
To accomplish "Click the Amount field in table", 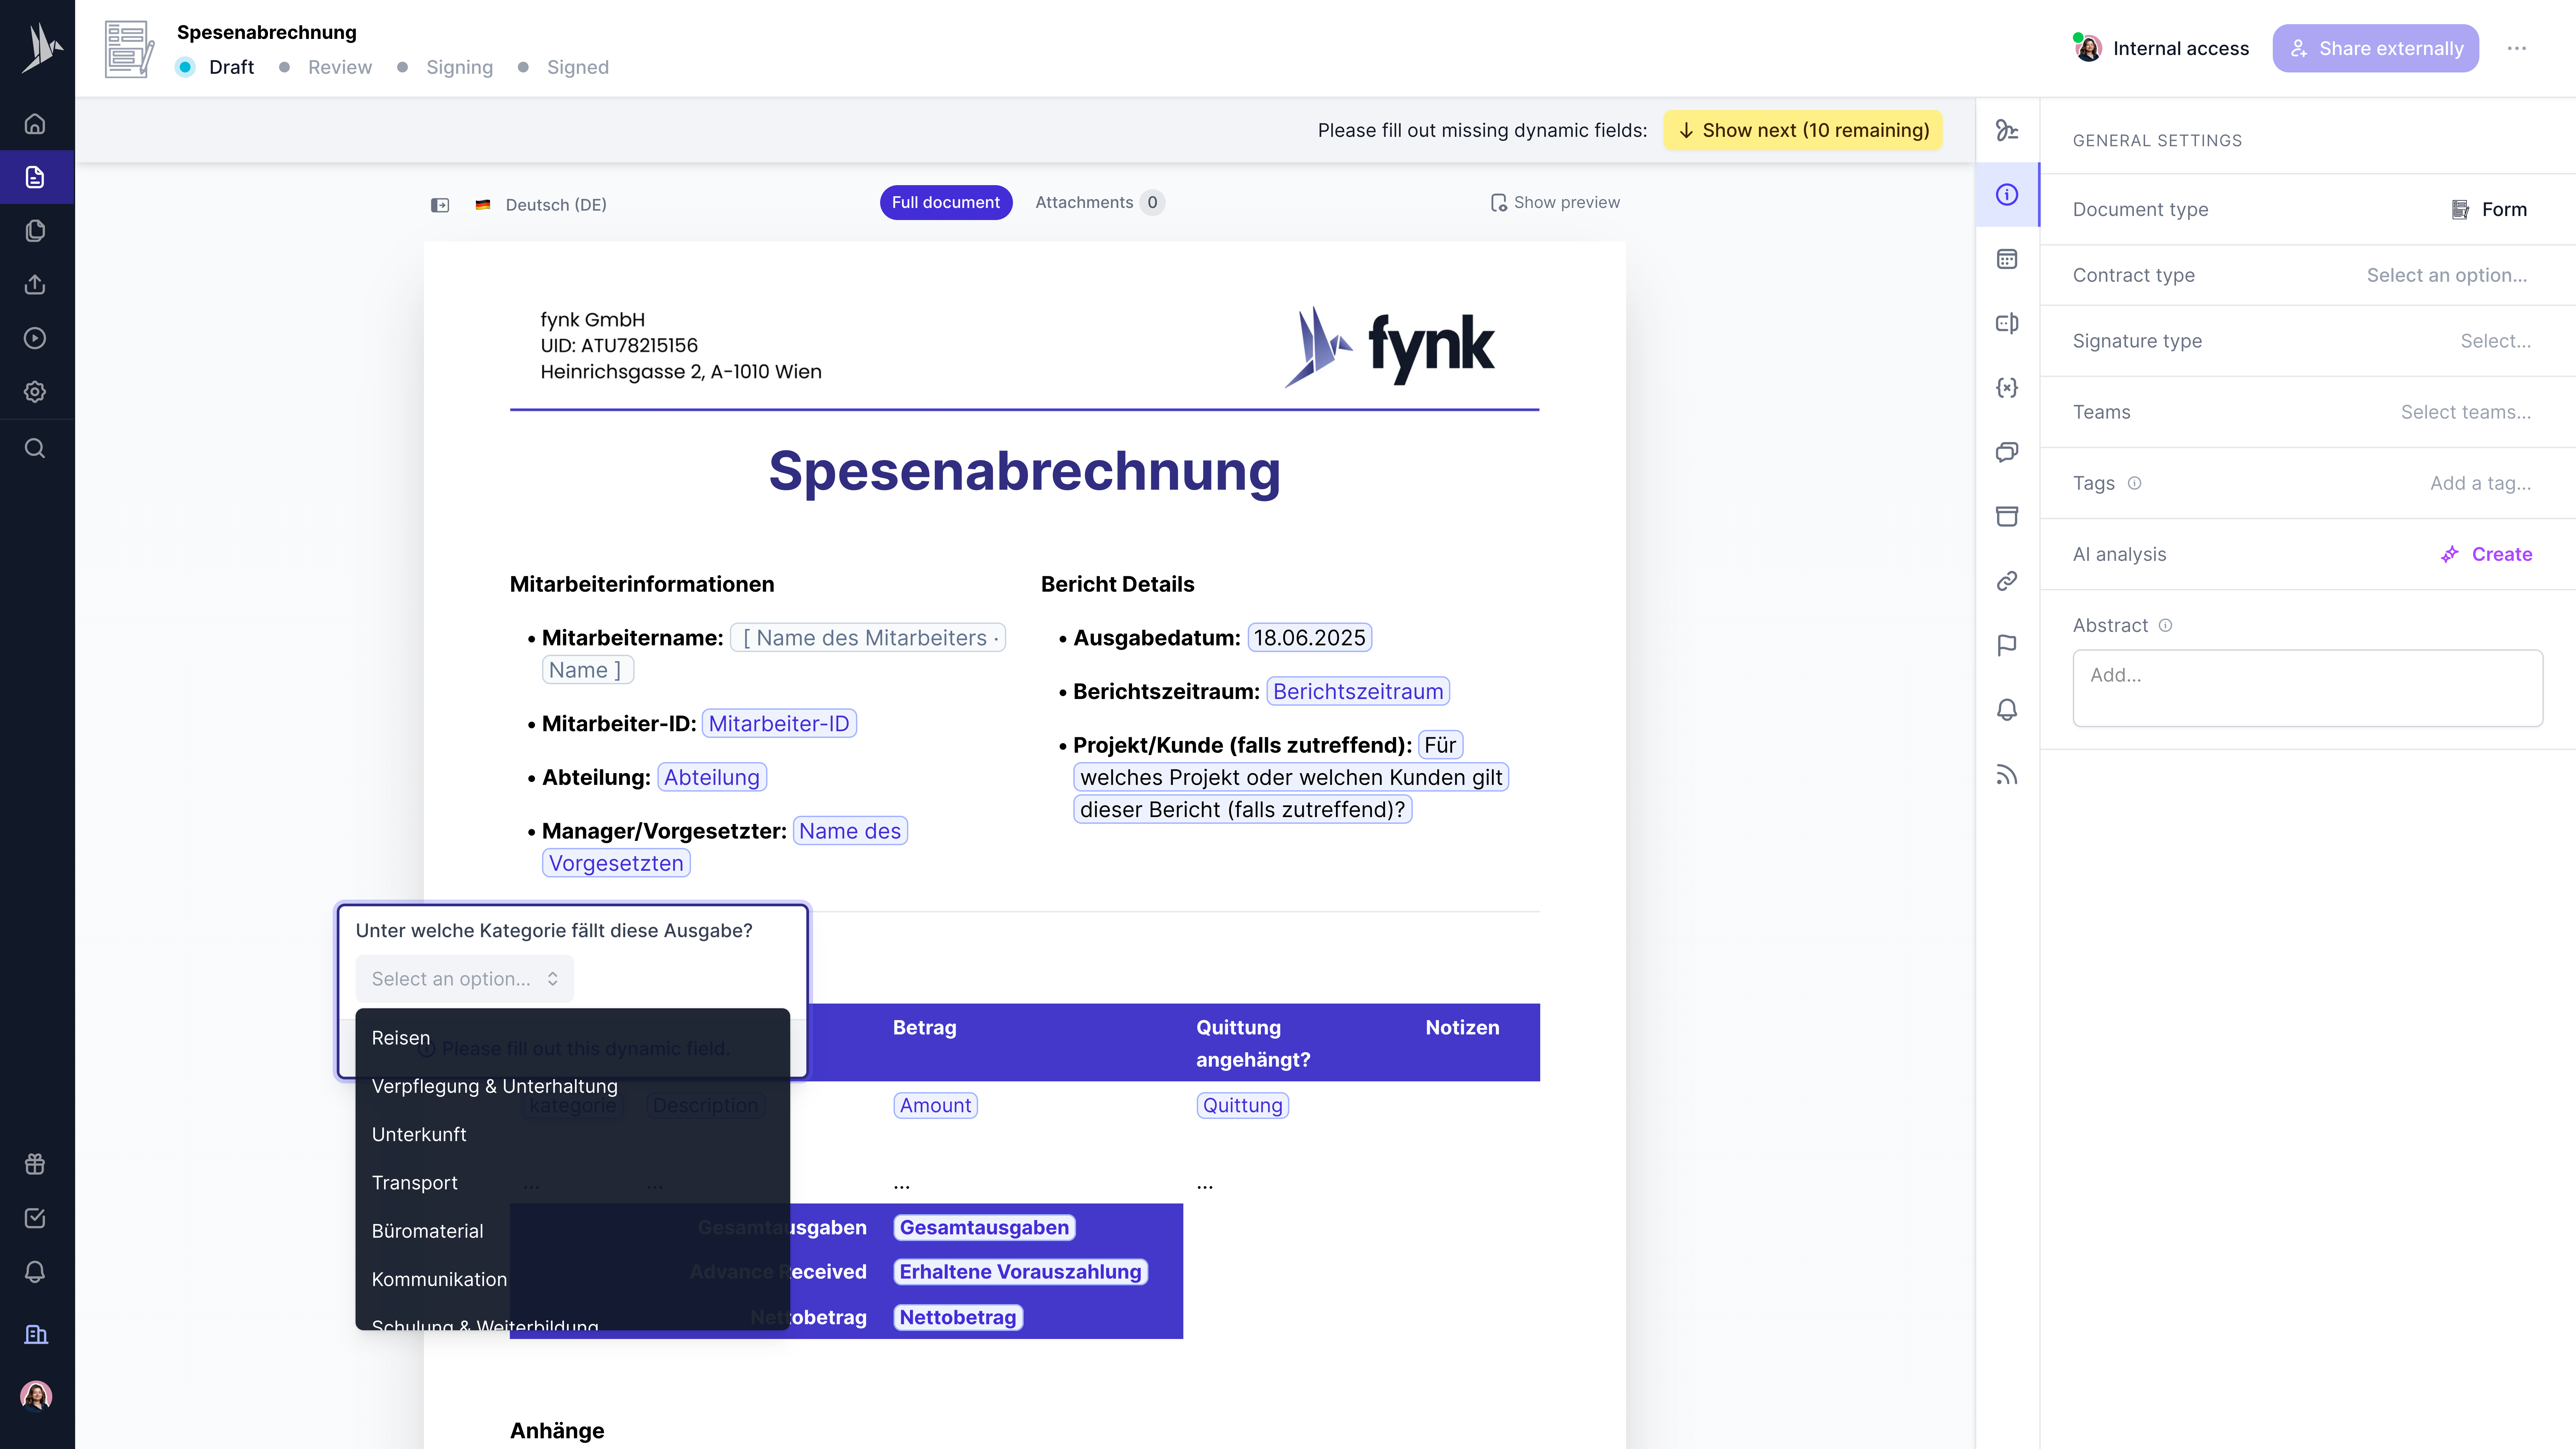I will (x=935, y=1105).
